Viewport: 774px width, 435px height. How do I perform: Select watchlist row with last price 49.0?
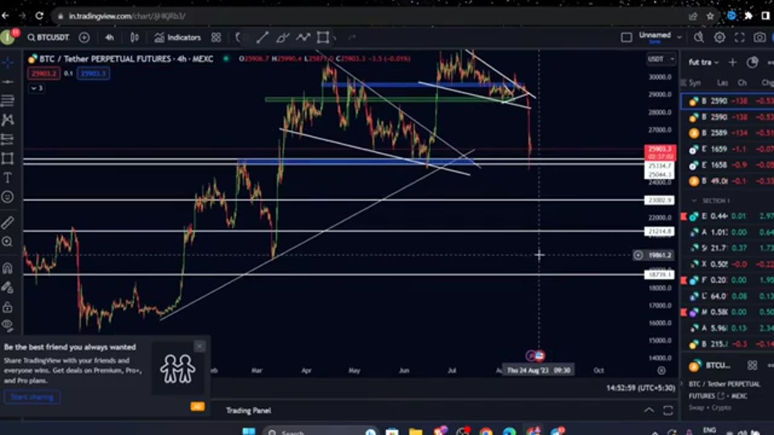(727, 181)
